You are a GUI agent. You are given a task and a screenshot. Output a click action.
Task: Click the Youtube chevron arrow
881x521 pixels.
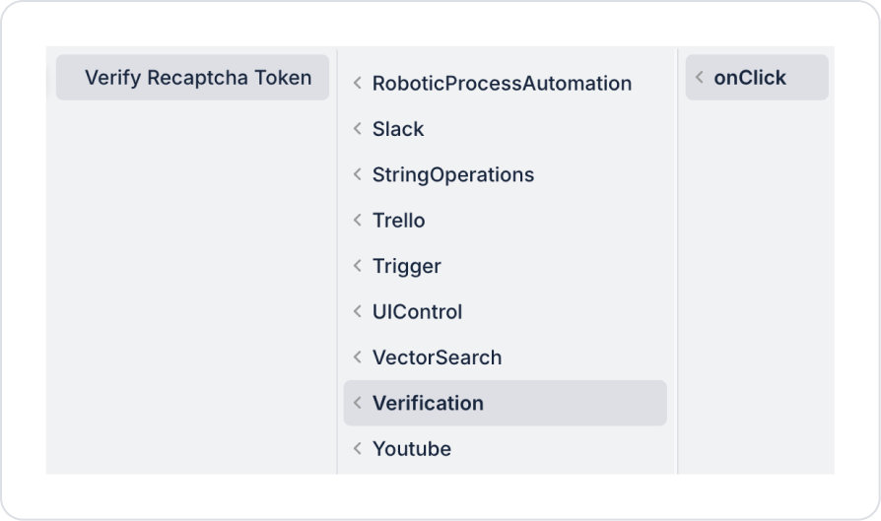tap(358, 449)
